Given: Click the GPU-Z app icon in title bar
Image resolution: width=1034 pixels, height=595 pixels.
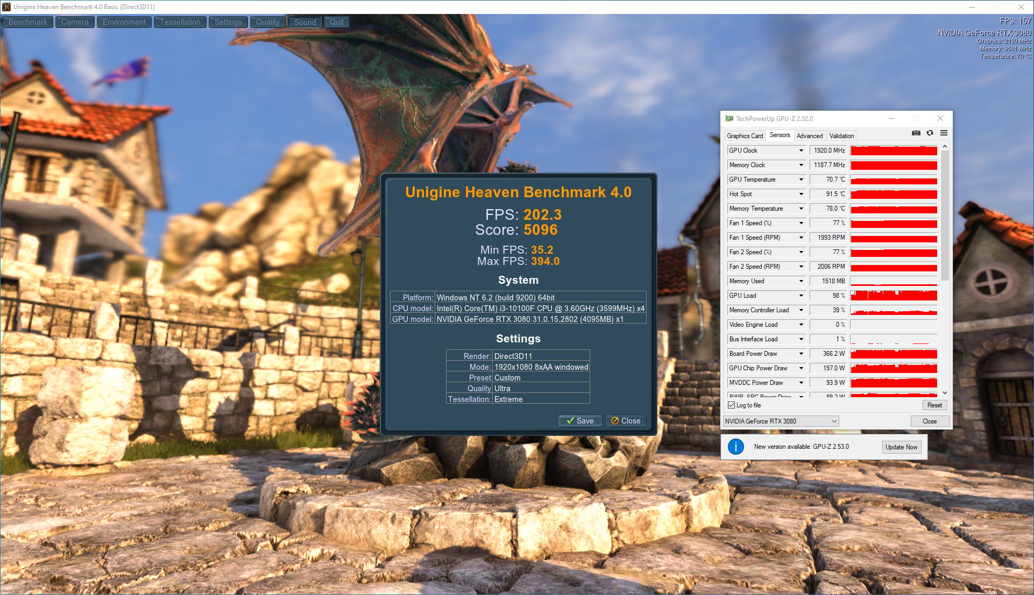Looking at the screenshot, I should pos(729,119).
